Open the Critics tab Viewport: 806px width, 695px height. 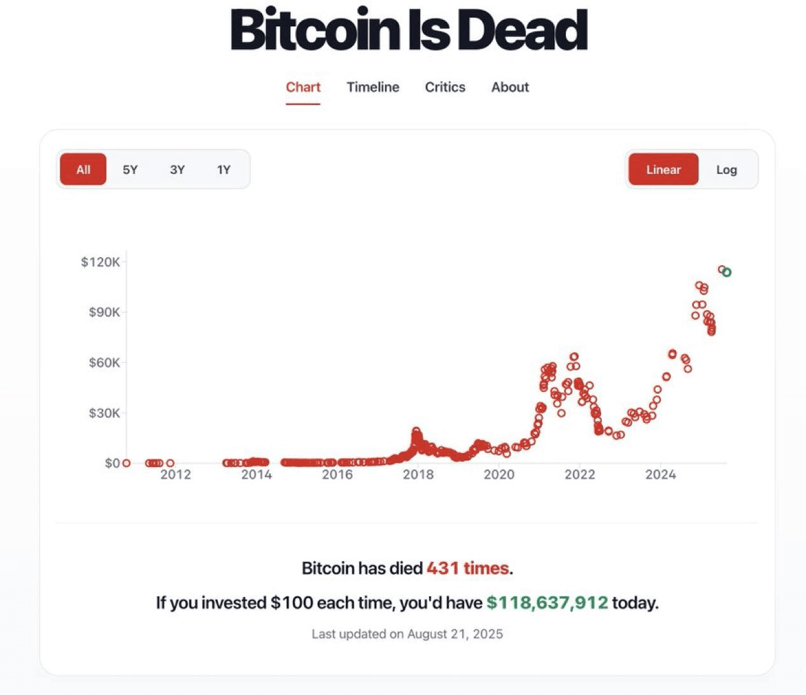point(445,87)
